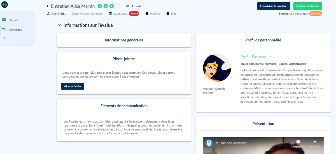Viewport: 336px width, 154px height.
Task: Click the embedded video player frame
Action: pyautogui.click(x=263, y=146)
